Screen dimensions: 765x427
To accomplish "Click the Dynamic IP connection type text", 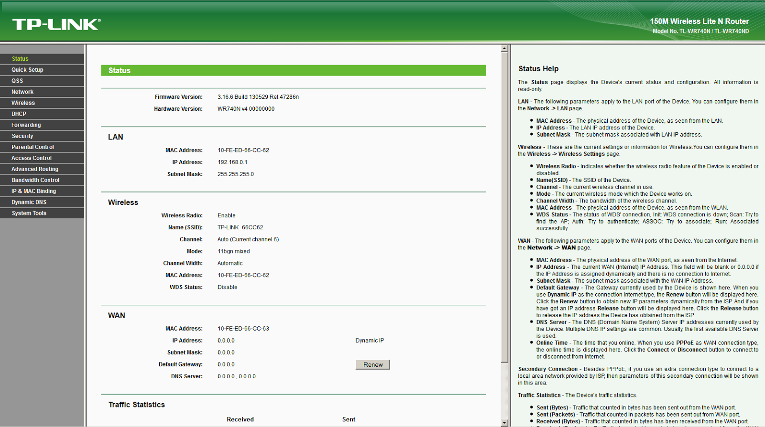I will (370, 341).
